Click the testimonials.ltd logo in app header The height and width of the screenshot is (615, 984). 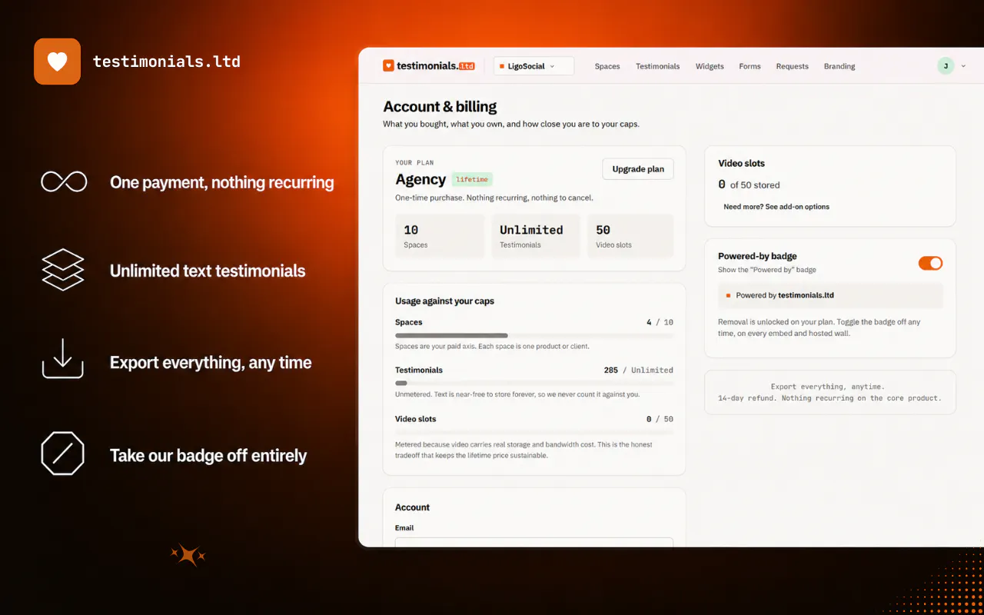pyautogui.click(x=428, y=66)
